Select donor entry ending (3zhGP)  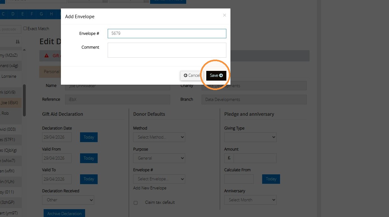tap(11, 202)
